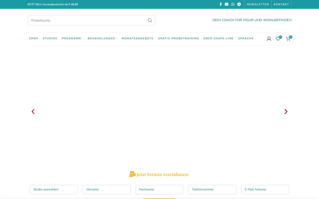Go to previous slide arrow
The width and height of the screenshot is (319, 199).
(33, 111)
